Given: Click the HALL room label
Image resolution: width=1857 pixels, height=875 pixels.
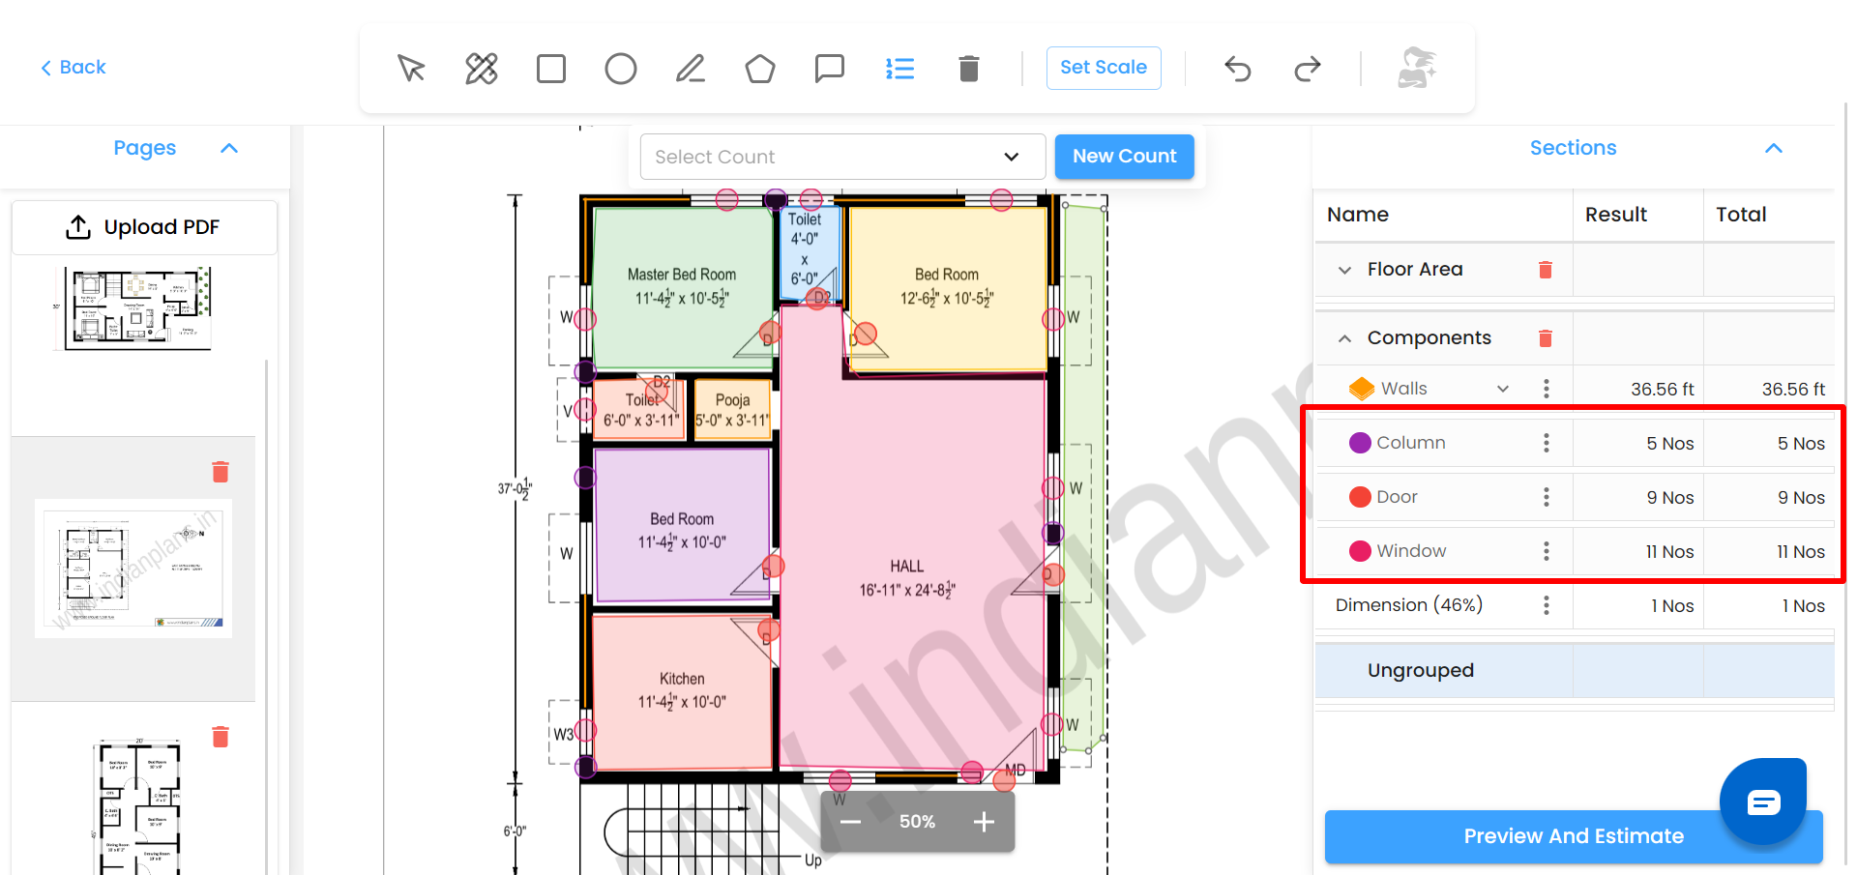Looking at the screenshot, I should coord(907,566).
